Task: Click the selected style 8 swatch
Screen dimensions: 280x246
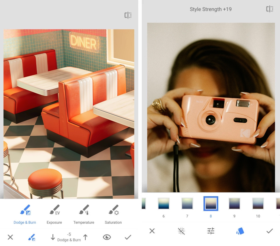Action: (211, 203)
